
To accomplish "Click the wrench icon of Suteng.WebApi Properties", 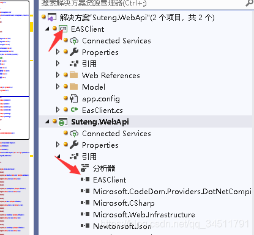I will [x=74, y=145].
